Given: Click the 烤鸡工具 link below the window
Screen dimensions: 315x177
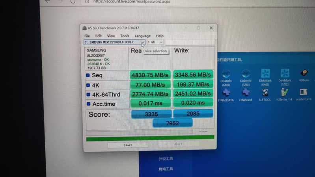Looking at the screenshot, I should point(166,169).
